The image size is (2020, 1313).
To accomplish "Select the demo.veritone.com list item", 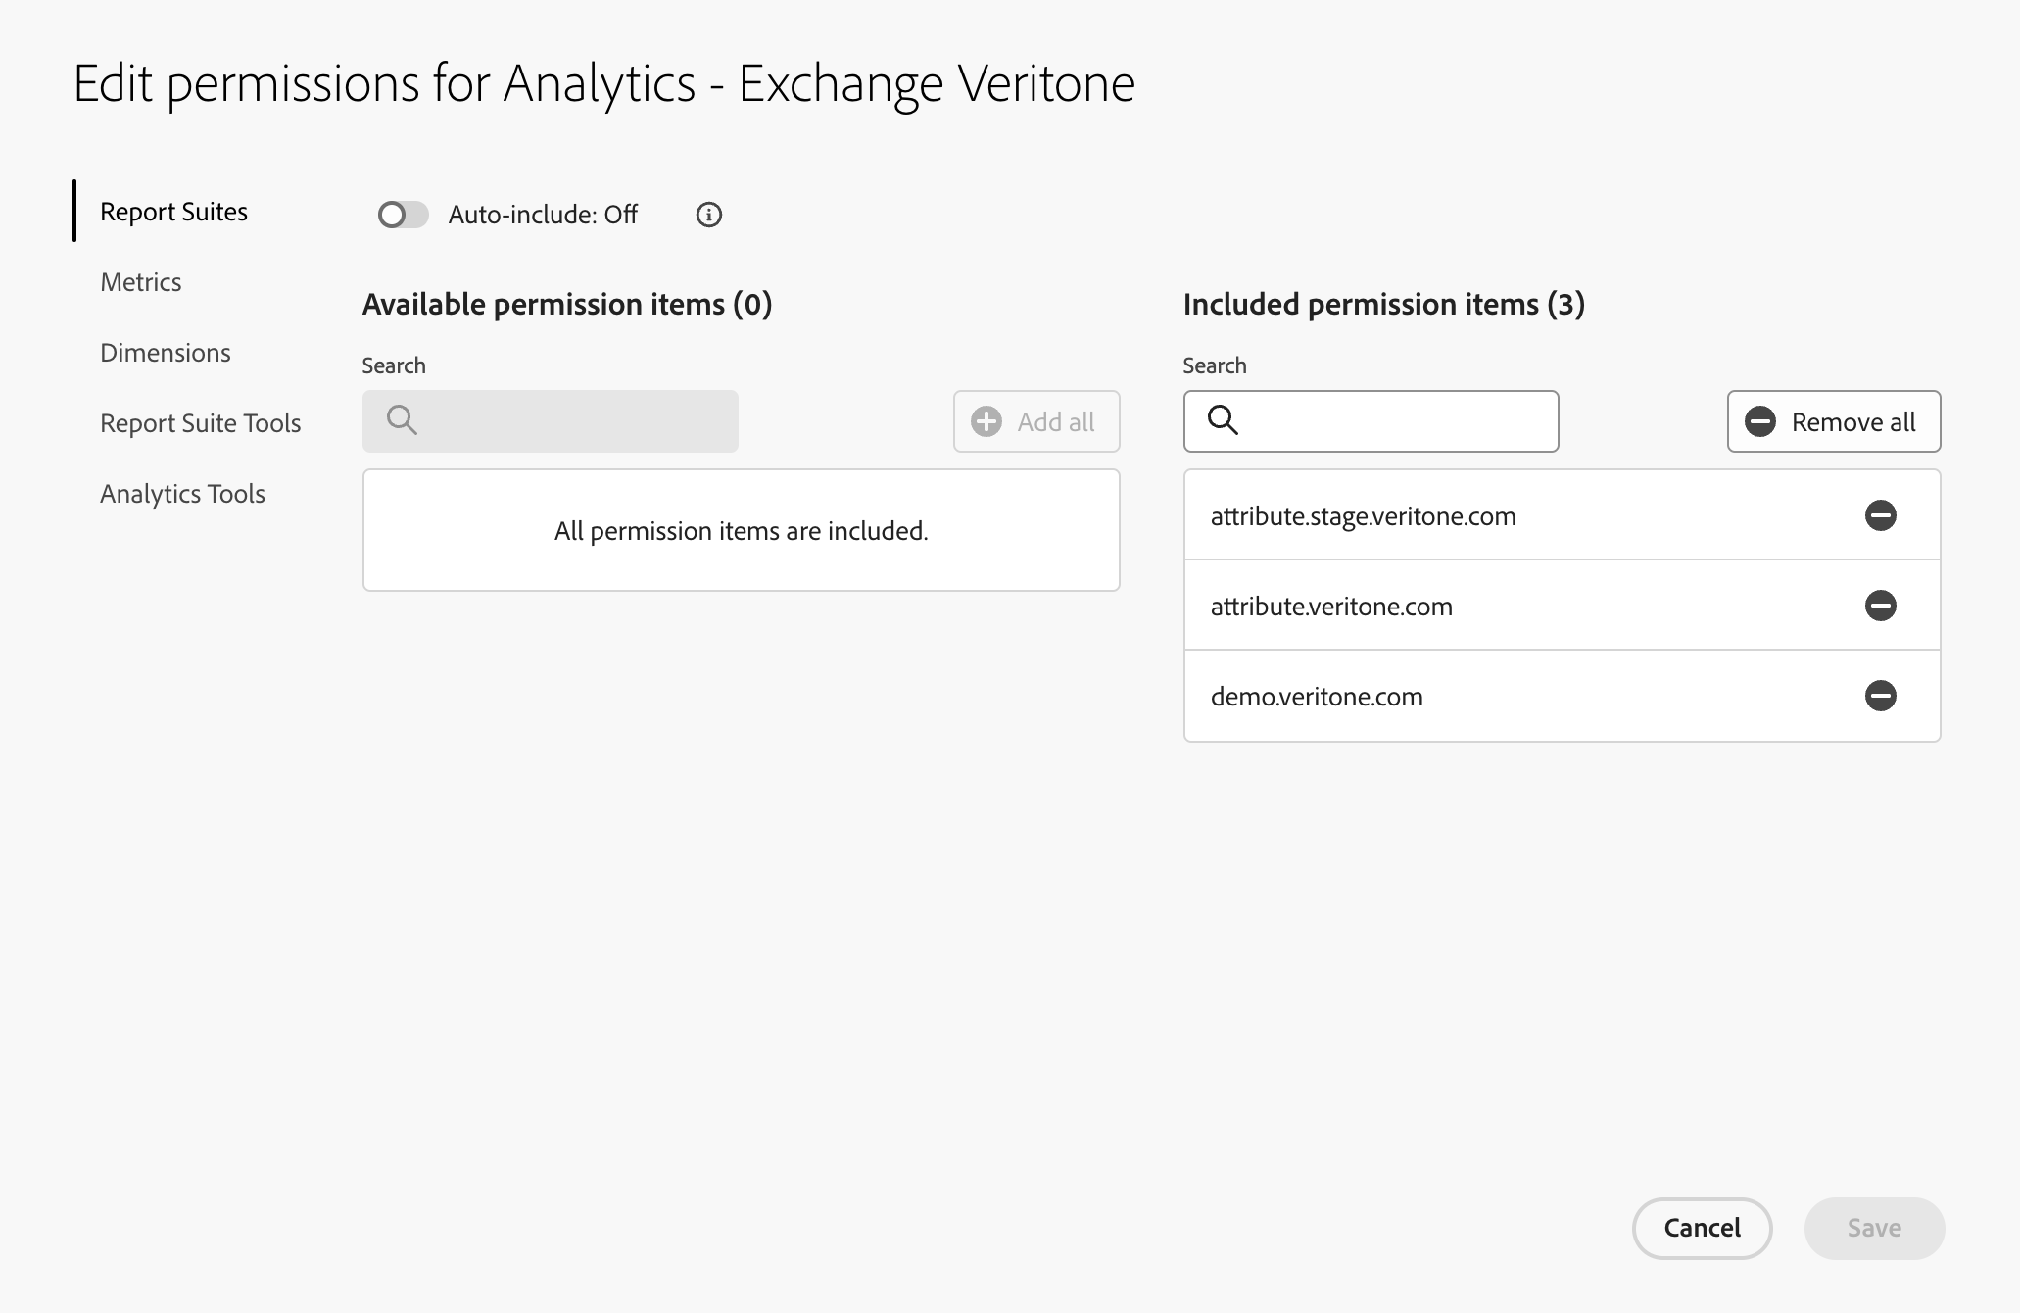I will (1317, 697).
